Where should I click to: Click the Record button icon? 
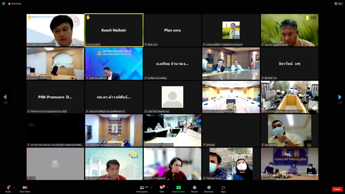(x=194, y=188)
